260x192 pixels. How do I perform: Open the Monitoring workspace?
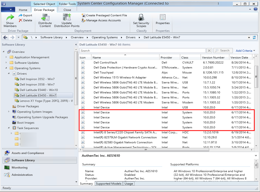coord(19,167)
